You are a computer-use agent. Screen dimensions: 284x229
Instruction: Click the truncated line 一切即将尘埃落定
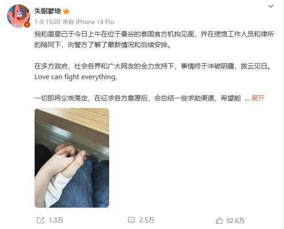click(138, 98)
